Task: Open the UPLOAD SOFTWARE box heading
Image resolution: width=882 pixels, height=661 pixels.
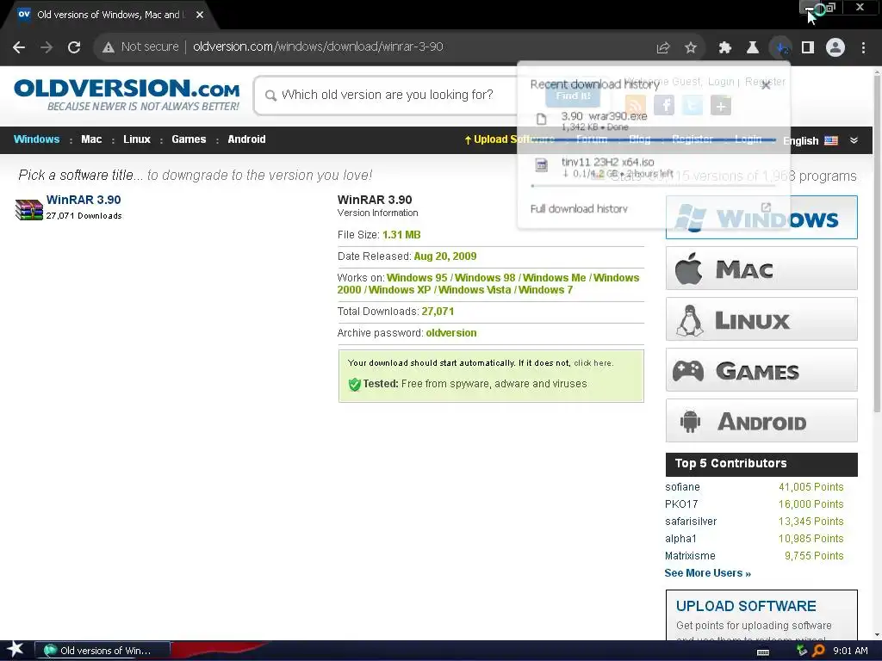Action: [746, 606]
